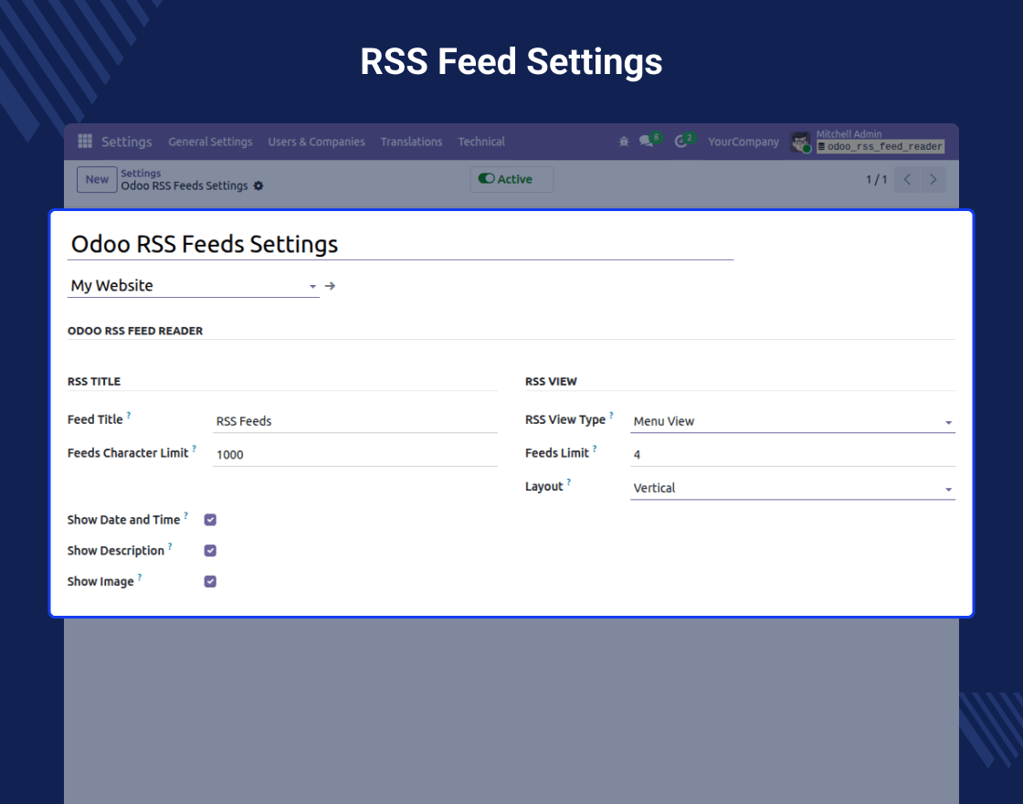This screenshot has width=1023, height=804.
Task: Click the gear icon beside the record title
Action: (258, 186)
